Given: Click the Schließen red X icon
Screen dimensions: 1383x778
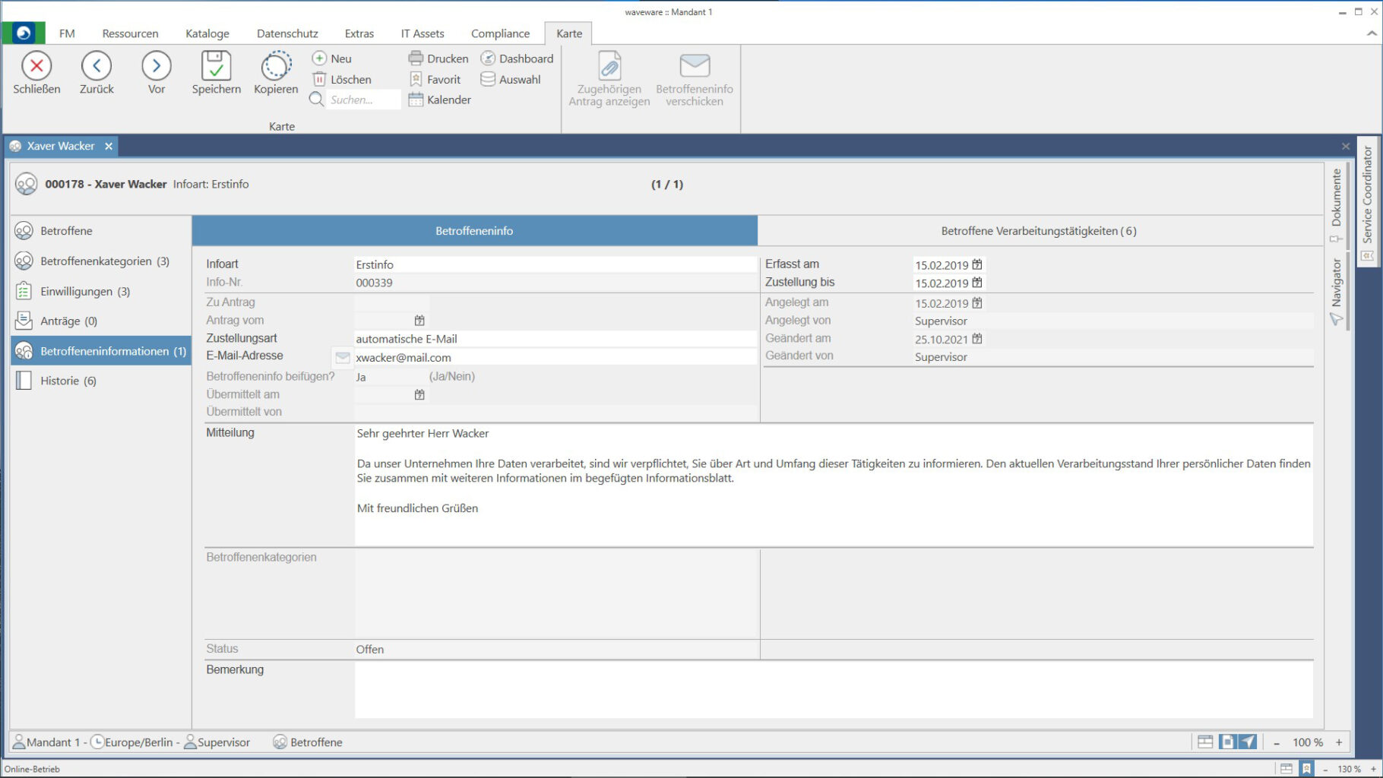Looking at the screenshot, I should pos(36,66).
